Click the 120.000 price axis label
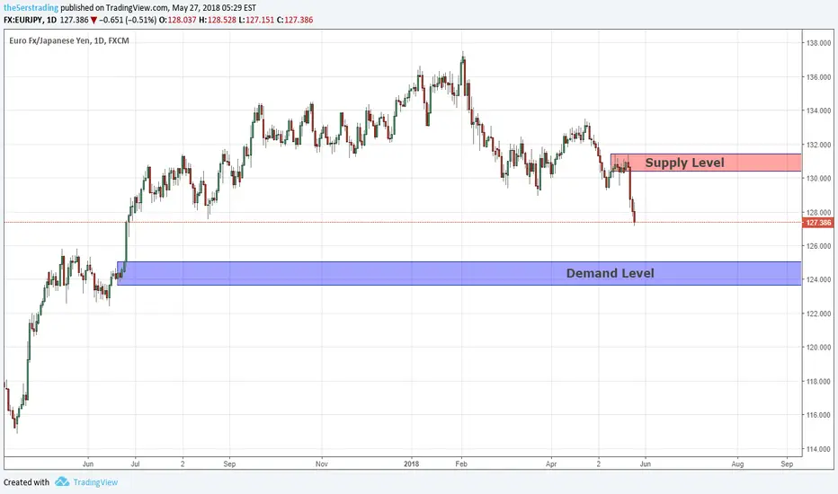 pos(819,348)
